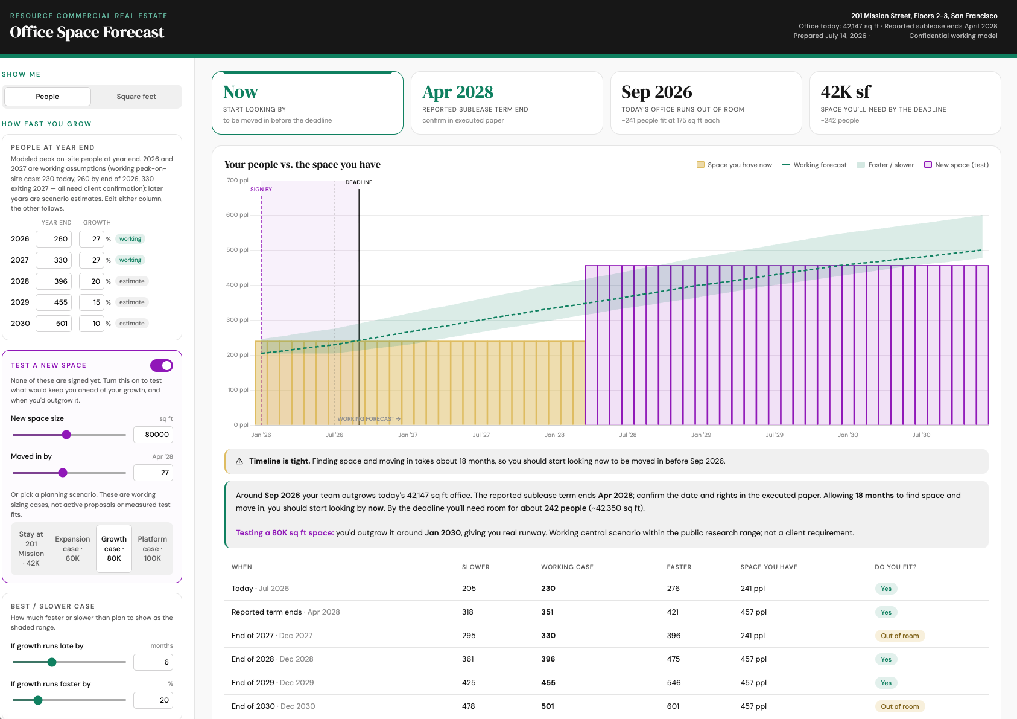Click the new space size 80000 field
The width and height of the screenshot is (1017, 719).
pos(153,435)
